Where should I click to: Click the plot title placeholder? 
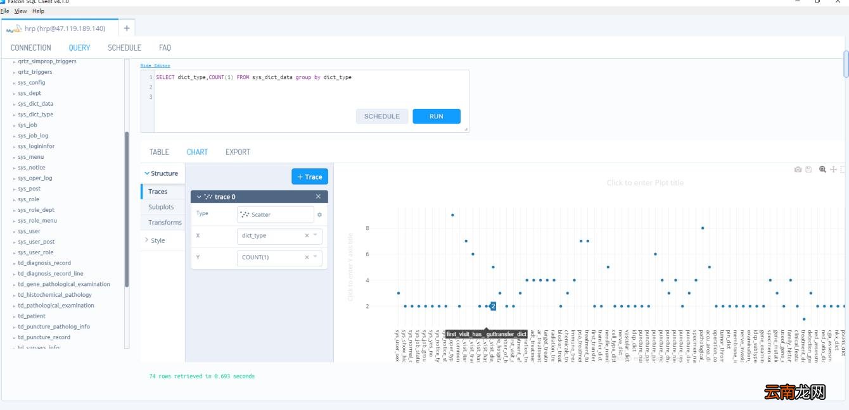pos(645,183)
